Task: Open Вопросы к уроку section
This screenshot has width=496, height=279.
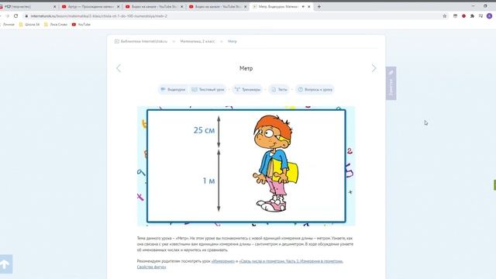Action: pyautogui.click(x=315, y=90)
